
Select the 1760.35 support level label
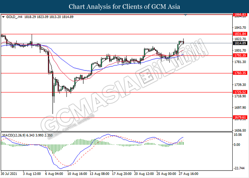(240, 73)
